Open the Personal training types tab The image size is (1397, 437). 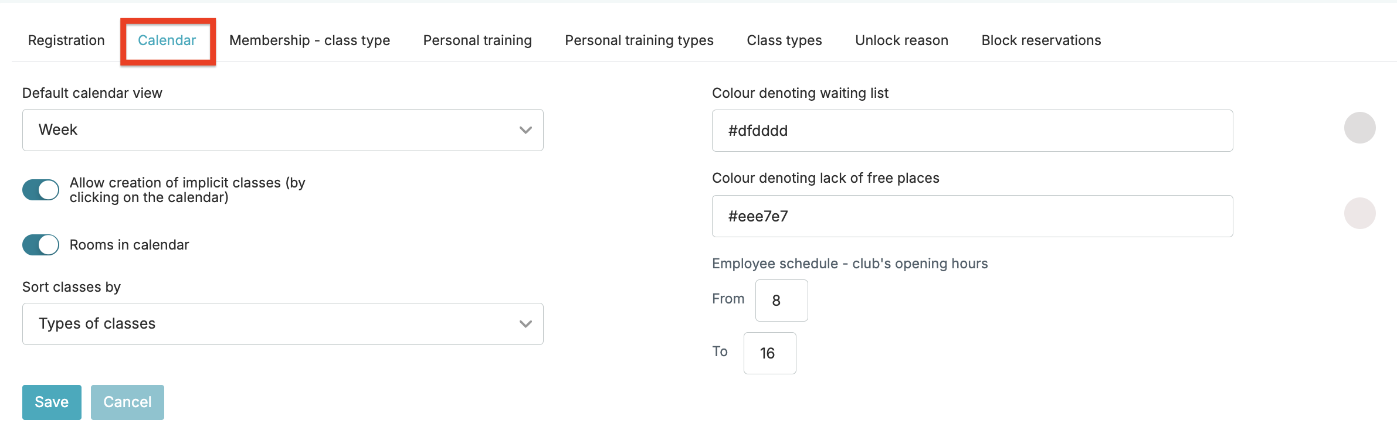pyautogui.click(x=639, y=40)
